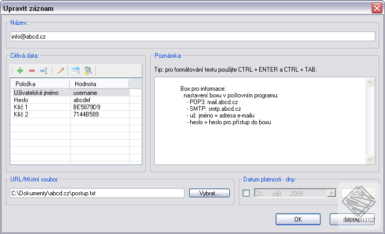Select the Klíč 2 row
The height and width of the screenshot is (234, 385).
70,114
